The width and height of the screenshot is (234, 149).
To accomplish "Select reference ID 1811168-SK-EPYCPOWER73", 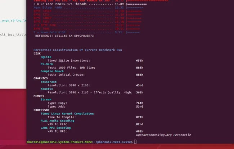I will click(74, 36).
